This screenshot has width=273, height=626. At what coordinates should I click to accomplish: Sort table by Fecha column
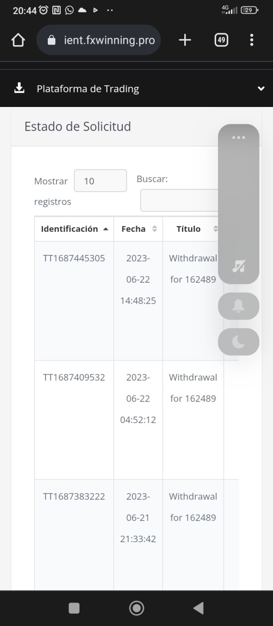pyautogui.click(x=138, y=229)
